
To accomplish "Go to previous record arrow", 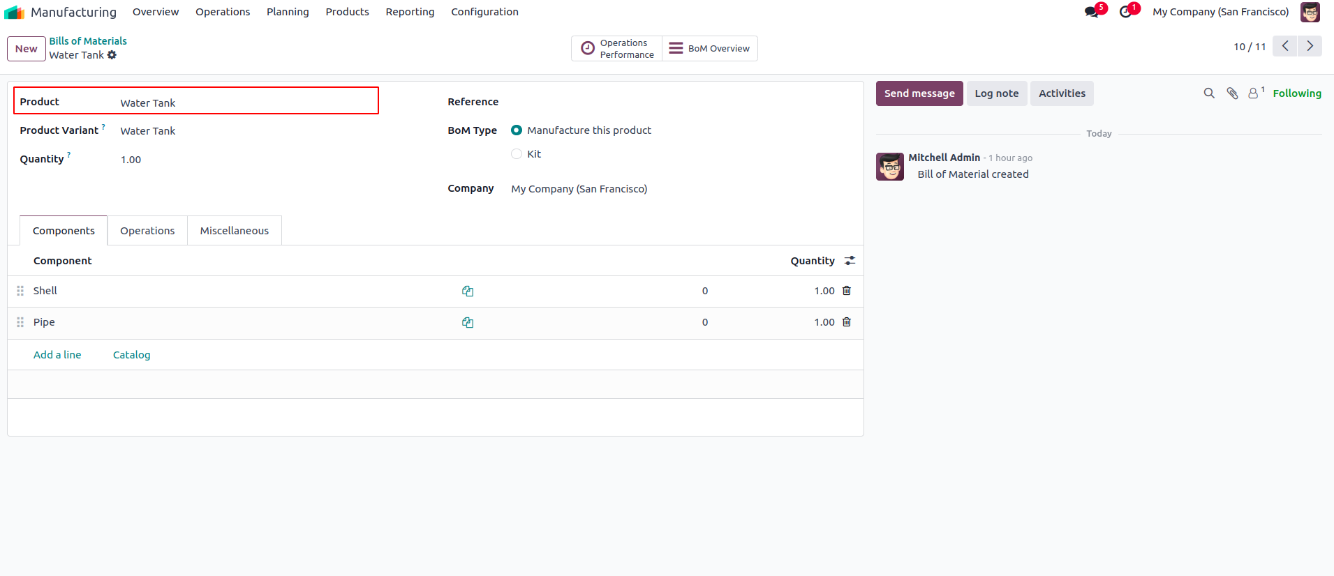I will pyautogui.click(x=1284, y=46).
